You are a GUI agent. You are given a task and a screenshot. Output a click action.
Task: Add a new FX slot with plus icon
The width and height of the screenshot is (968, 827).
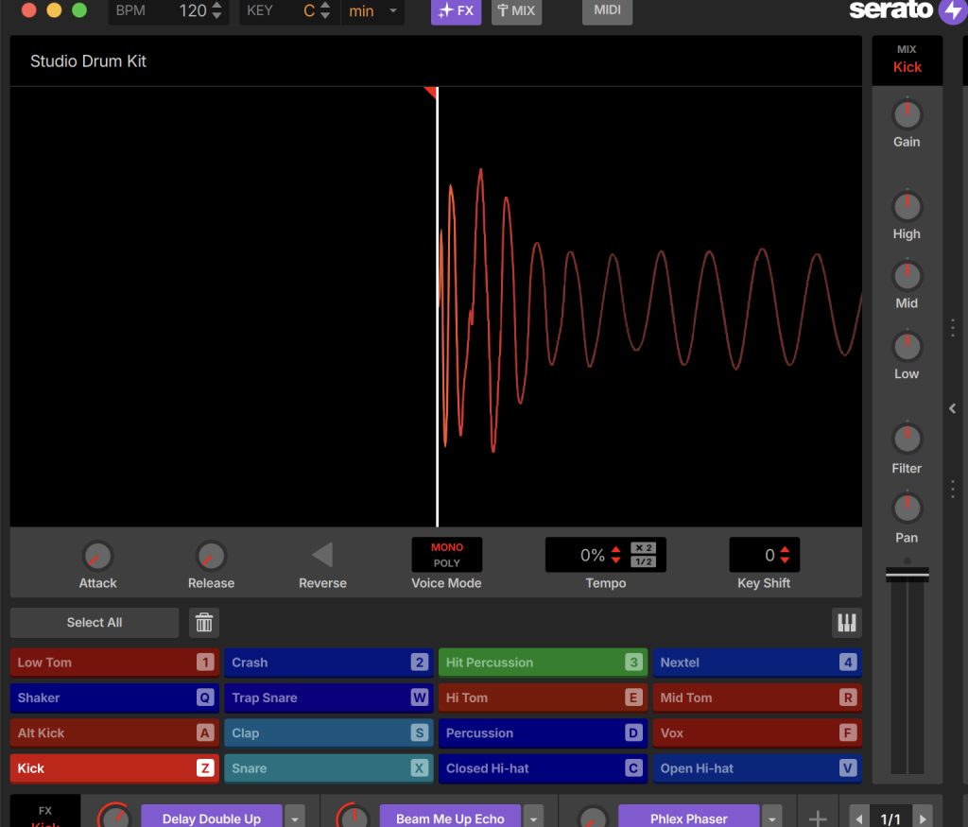point(819,818)
